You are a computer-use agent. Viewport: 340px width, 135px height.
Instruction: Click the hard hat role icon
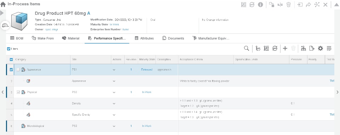[x=5, y=25]
